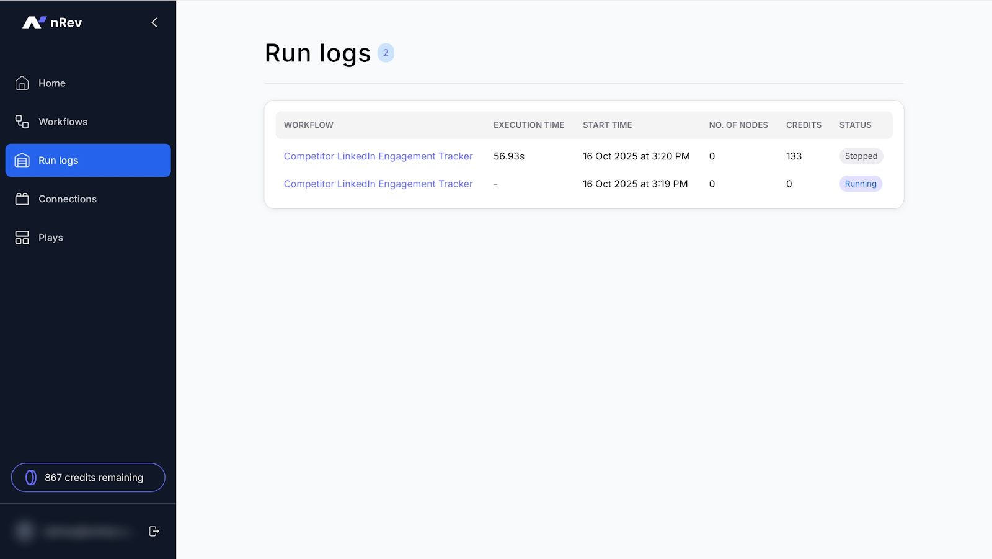
Task: Open the stopped Competitor LinkedIn Engagement Tracker run
Action: pos(378,156)
